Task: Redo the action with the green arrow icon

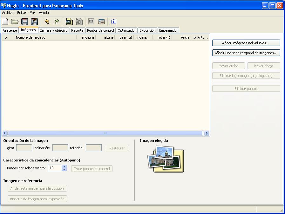Action: tap(57, 22)
